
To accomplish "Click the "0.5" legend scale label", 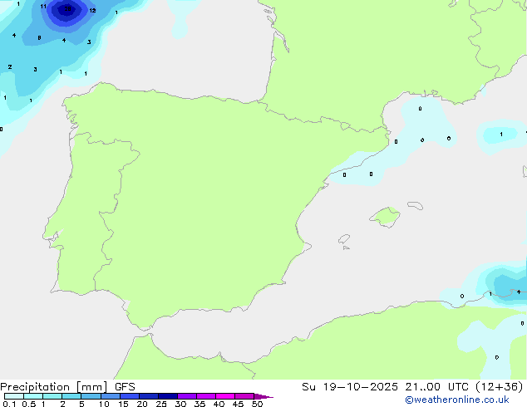I will coord(29,404).
